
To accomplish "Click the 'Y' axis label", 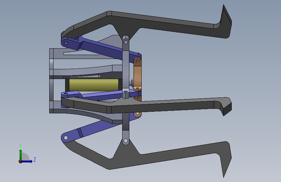I will [20, 145].
